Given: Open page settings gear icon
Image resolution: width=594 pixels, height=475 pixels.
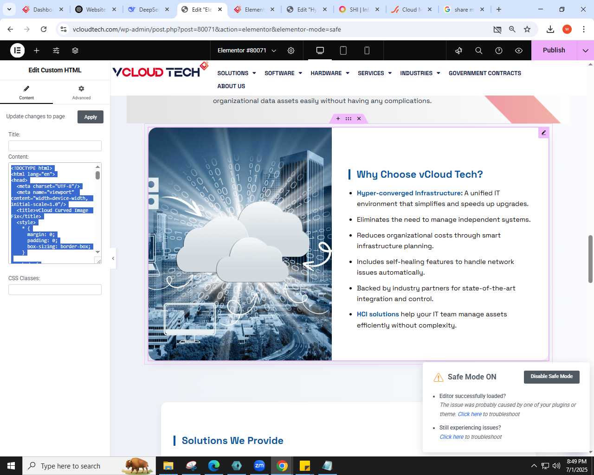Looking at the screenshot, I should coord(291,51).
